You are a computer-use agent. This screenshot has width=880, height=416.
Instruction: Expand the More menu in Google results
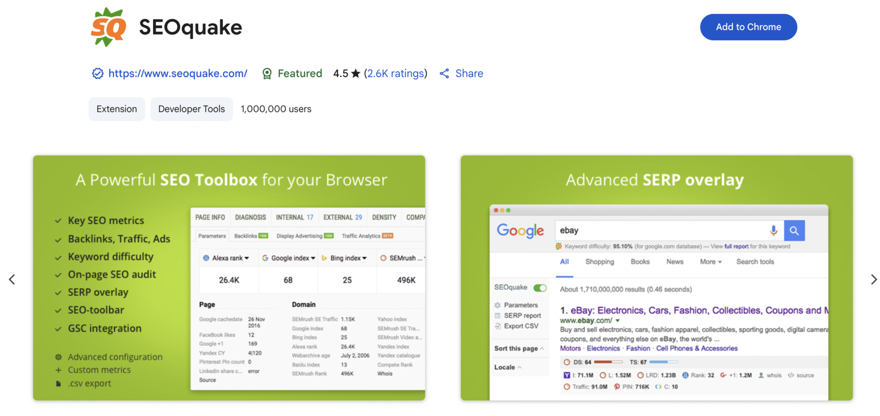point(710,261)
